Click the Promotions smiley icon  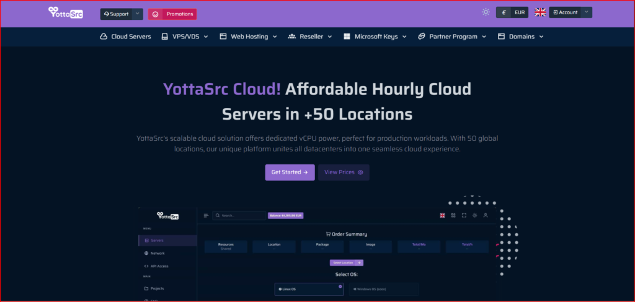[155, 14]
